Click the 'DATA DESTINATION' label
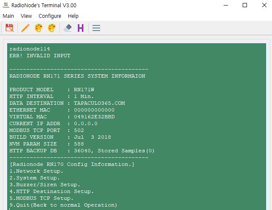 tap(36, 103)
